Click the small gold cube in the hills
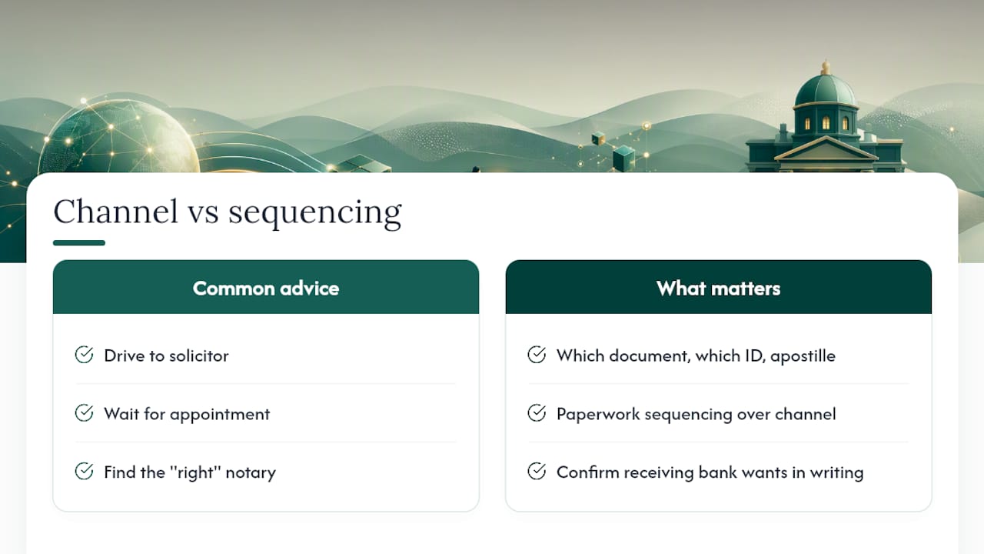This screenshot has width=984, height=554. pos(598,138)
